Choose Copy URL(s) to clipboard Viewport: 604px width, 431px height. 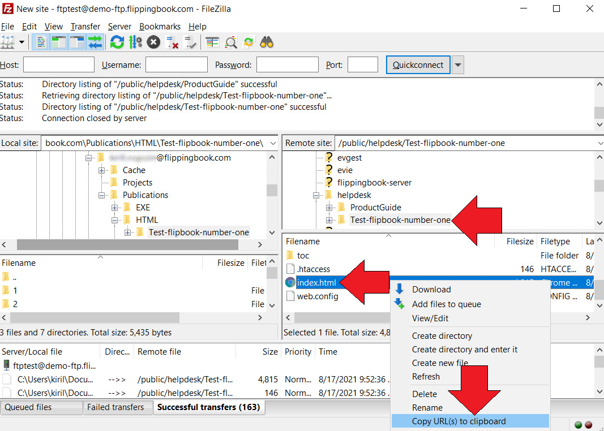470,421
